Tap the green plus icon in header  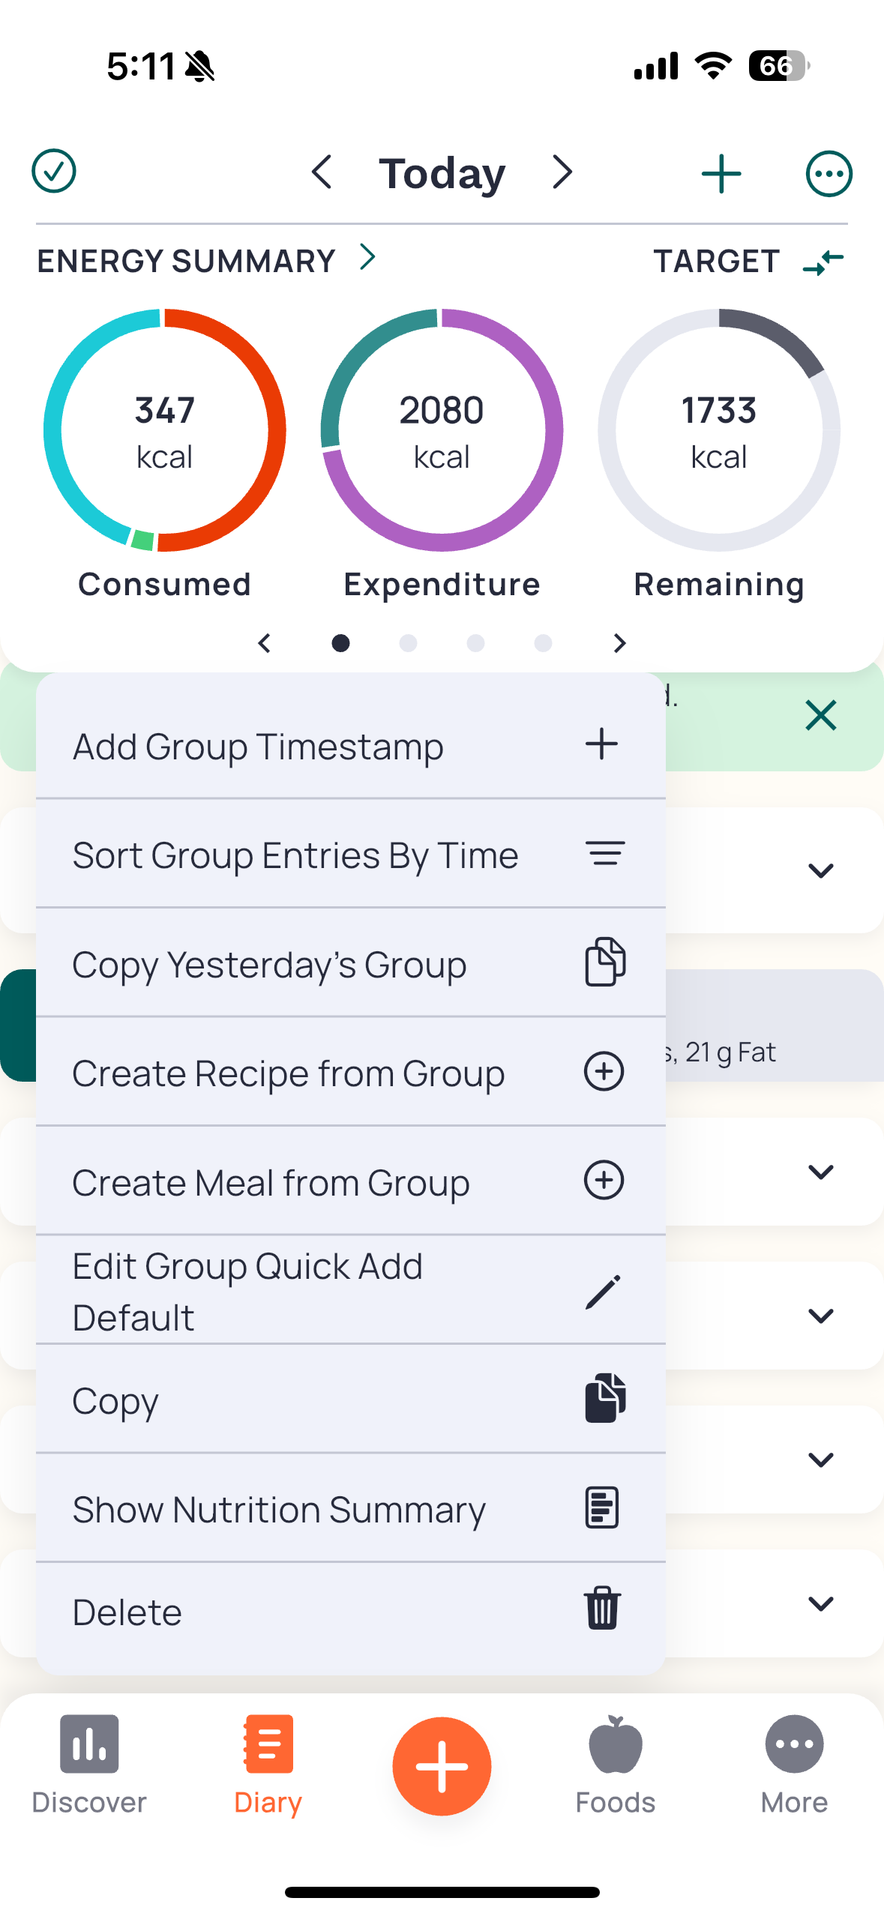721,174
